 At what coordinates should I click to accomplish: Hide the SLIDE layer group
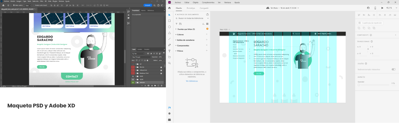click(133, 79)
